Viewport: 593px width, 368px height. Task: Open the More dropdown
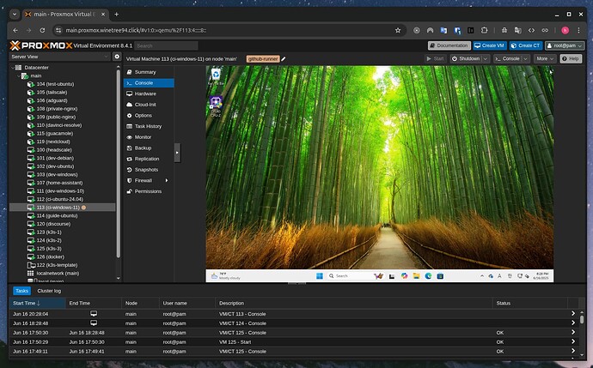[545, 59]
